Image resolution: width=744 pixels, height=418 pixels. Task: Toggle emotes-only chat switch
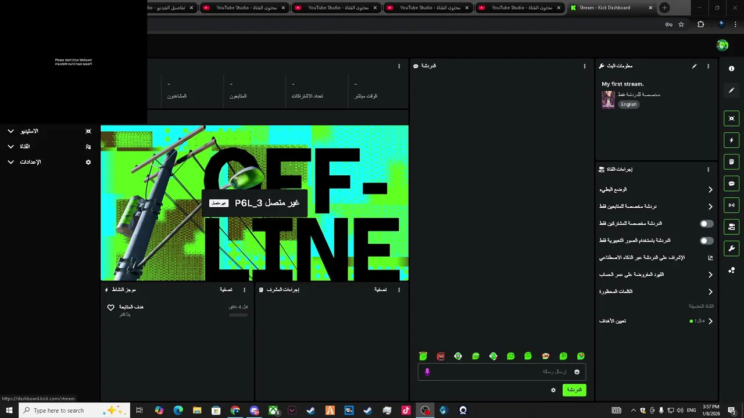coord(706,240)
